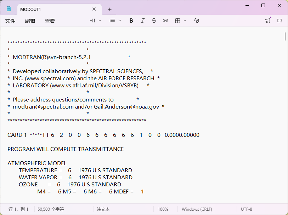
Task: Open the H1 heading dropdown
Action: click(x=95, y=21)
